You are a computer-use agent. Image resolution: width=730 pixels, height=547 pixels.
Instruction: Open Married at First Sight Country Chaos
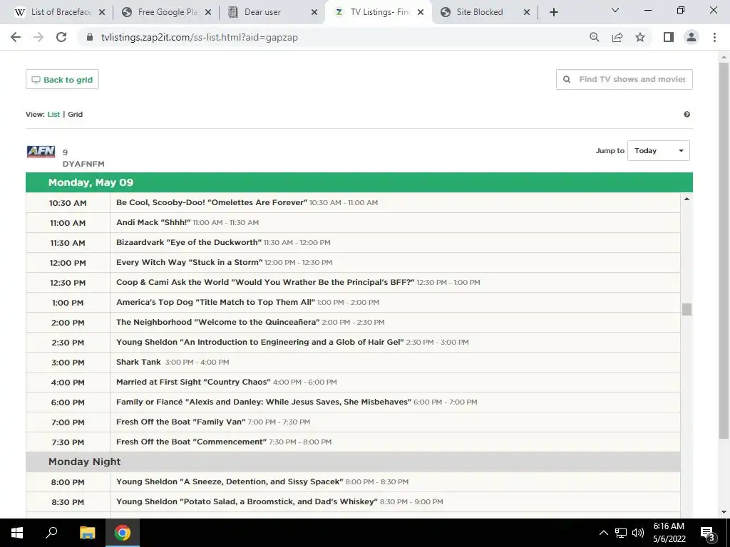(193, 382)
